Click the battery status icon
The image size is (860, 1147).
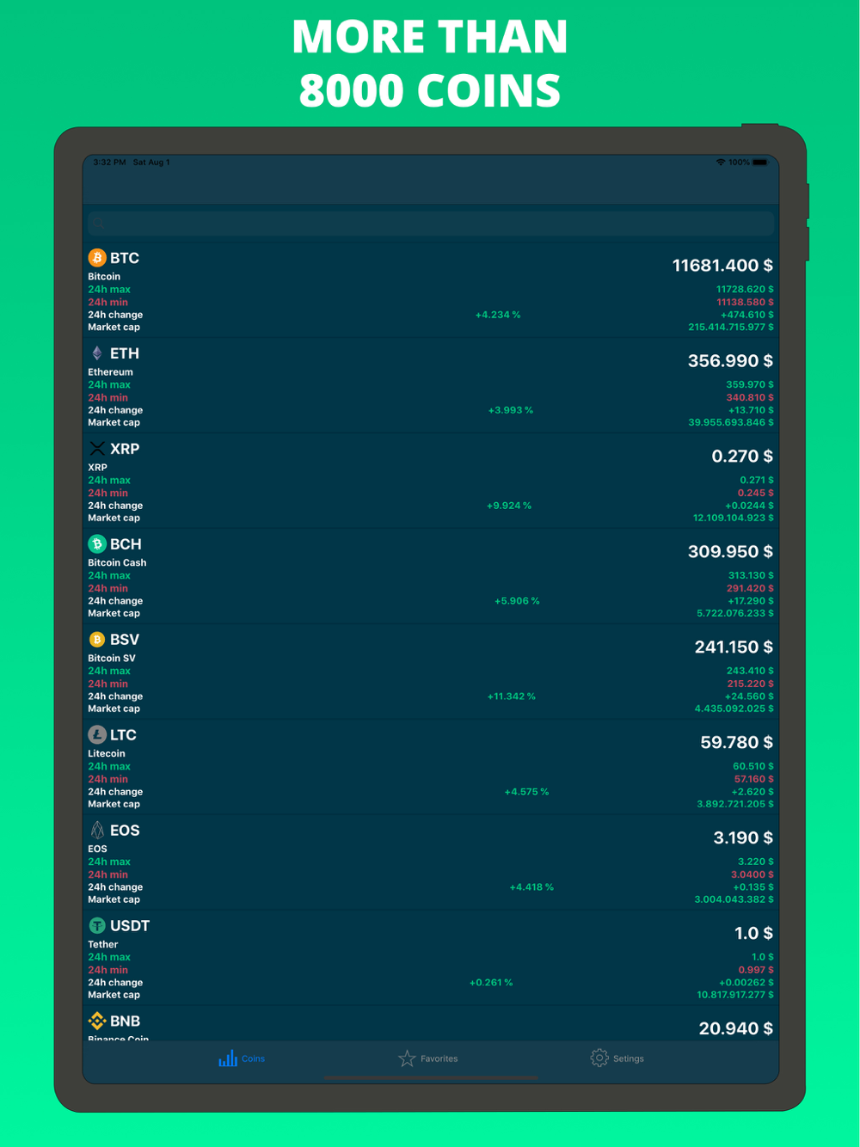coord(760,163)
